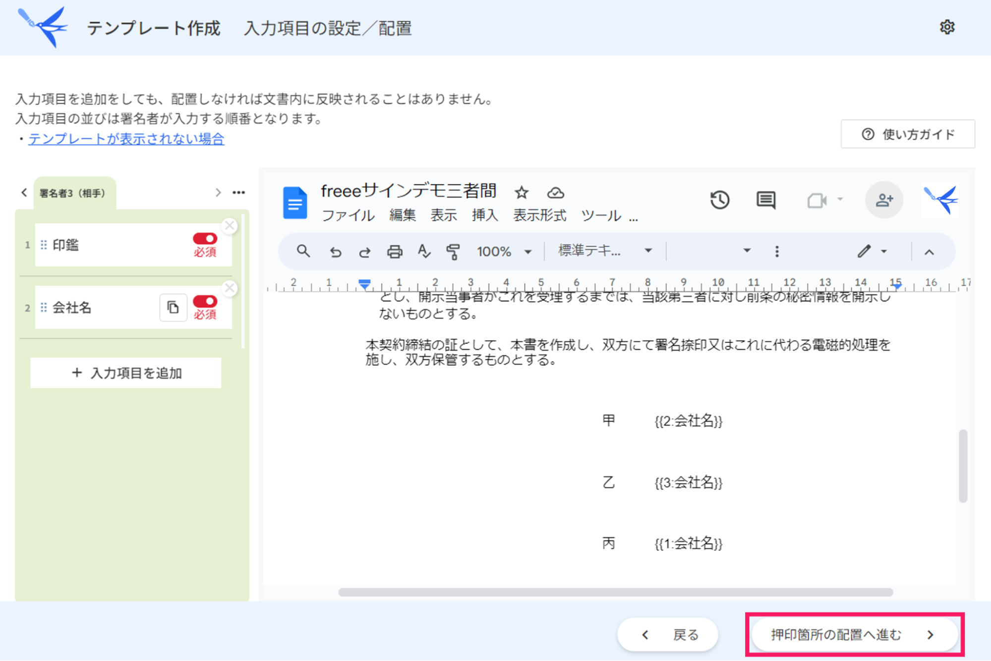Select the 署名者3（相手） tab
This screenshot has width=991, height=661.
coord(74,193)
